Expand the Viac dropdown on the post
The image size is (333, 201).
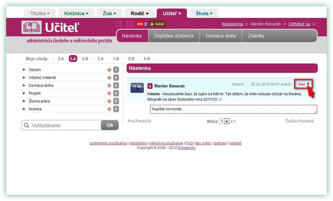[304, 84]
